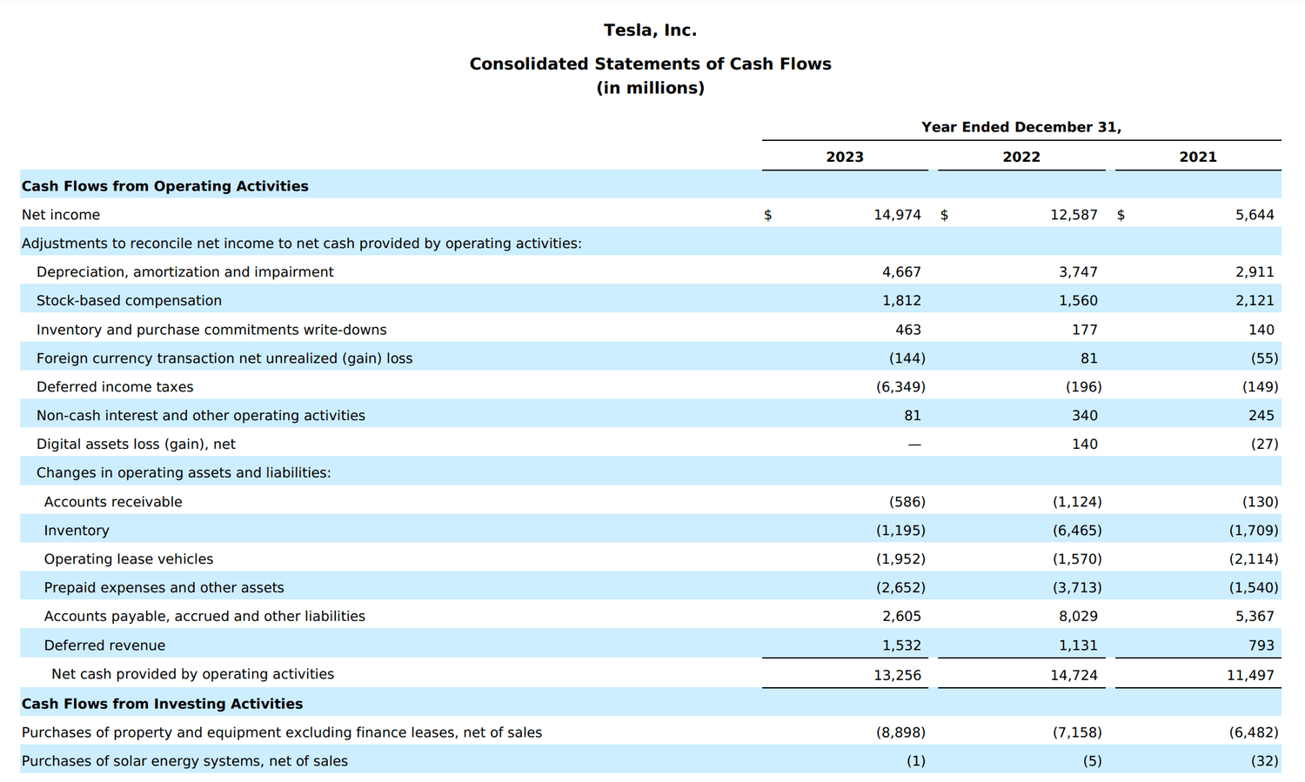Select write-downs value 177
Viewport: 1305px width, 782px height.
1085,330
